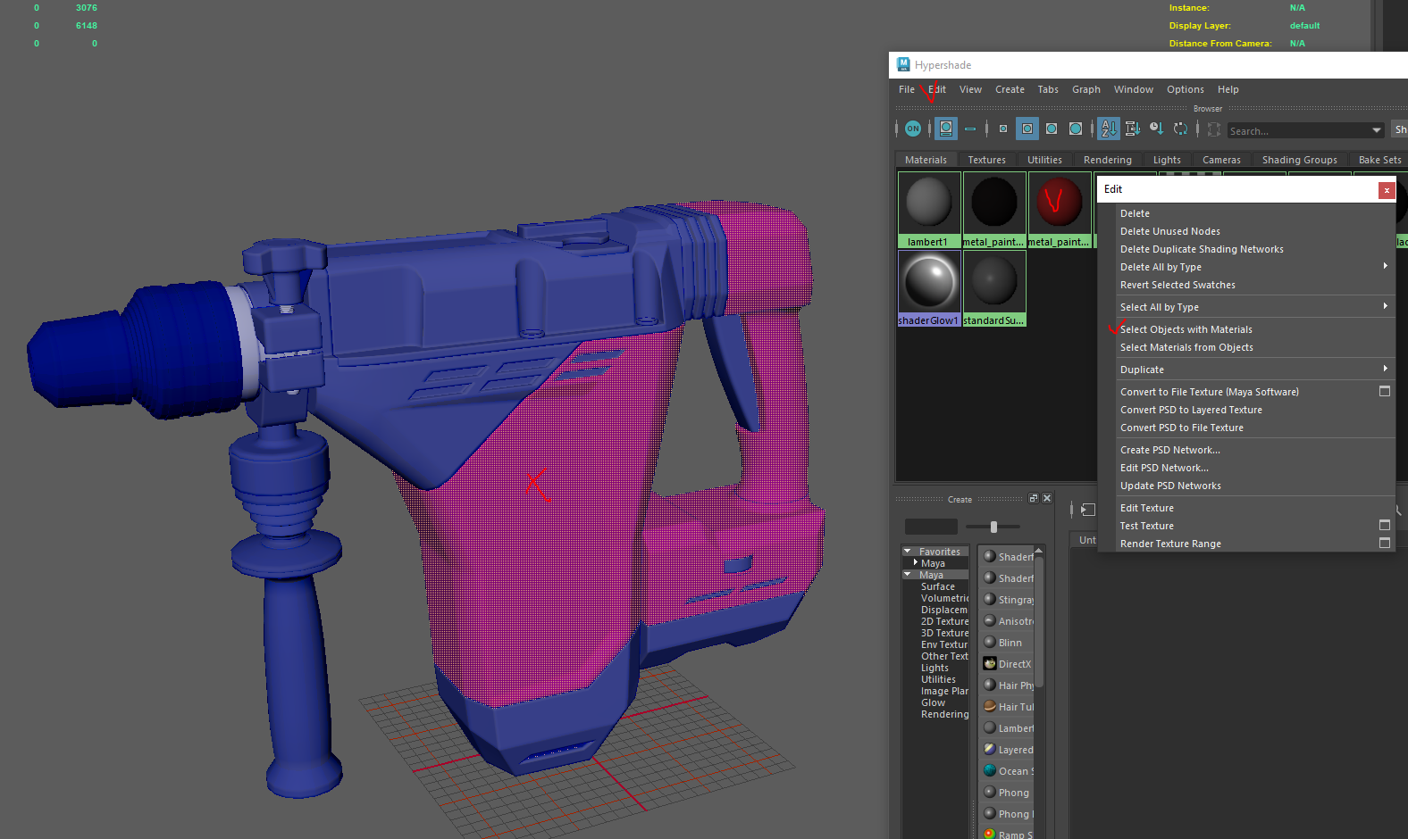Choose Select Objects with Materials
Image resolution: width=1408 pixels, height=839 pixels.
[x=1186, y=329]
